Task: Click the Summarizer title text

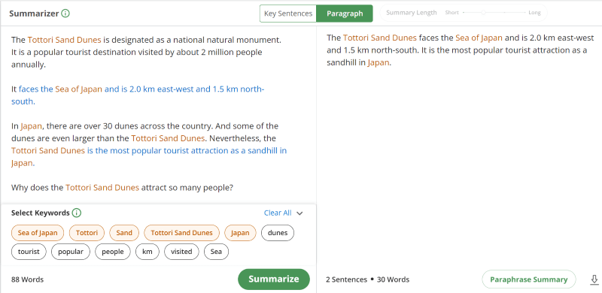Action: pos(34,14)
